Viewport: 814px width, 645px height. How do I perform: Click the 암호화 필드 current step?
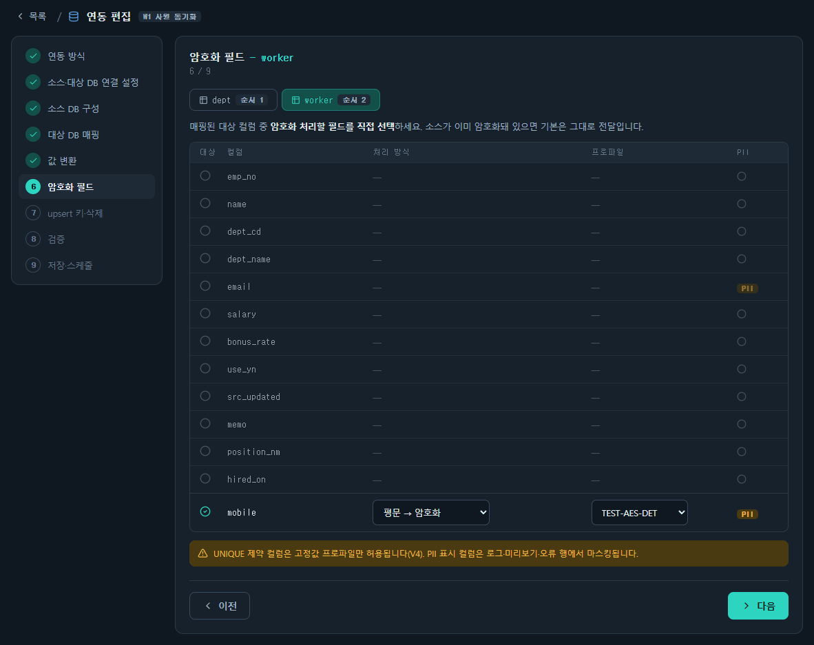pyautogui.click(x=87, y=187)
